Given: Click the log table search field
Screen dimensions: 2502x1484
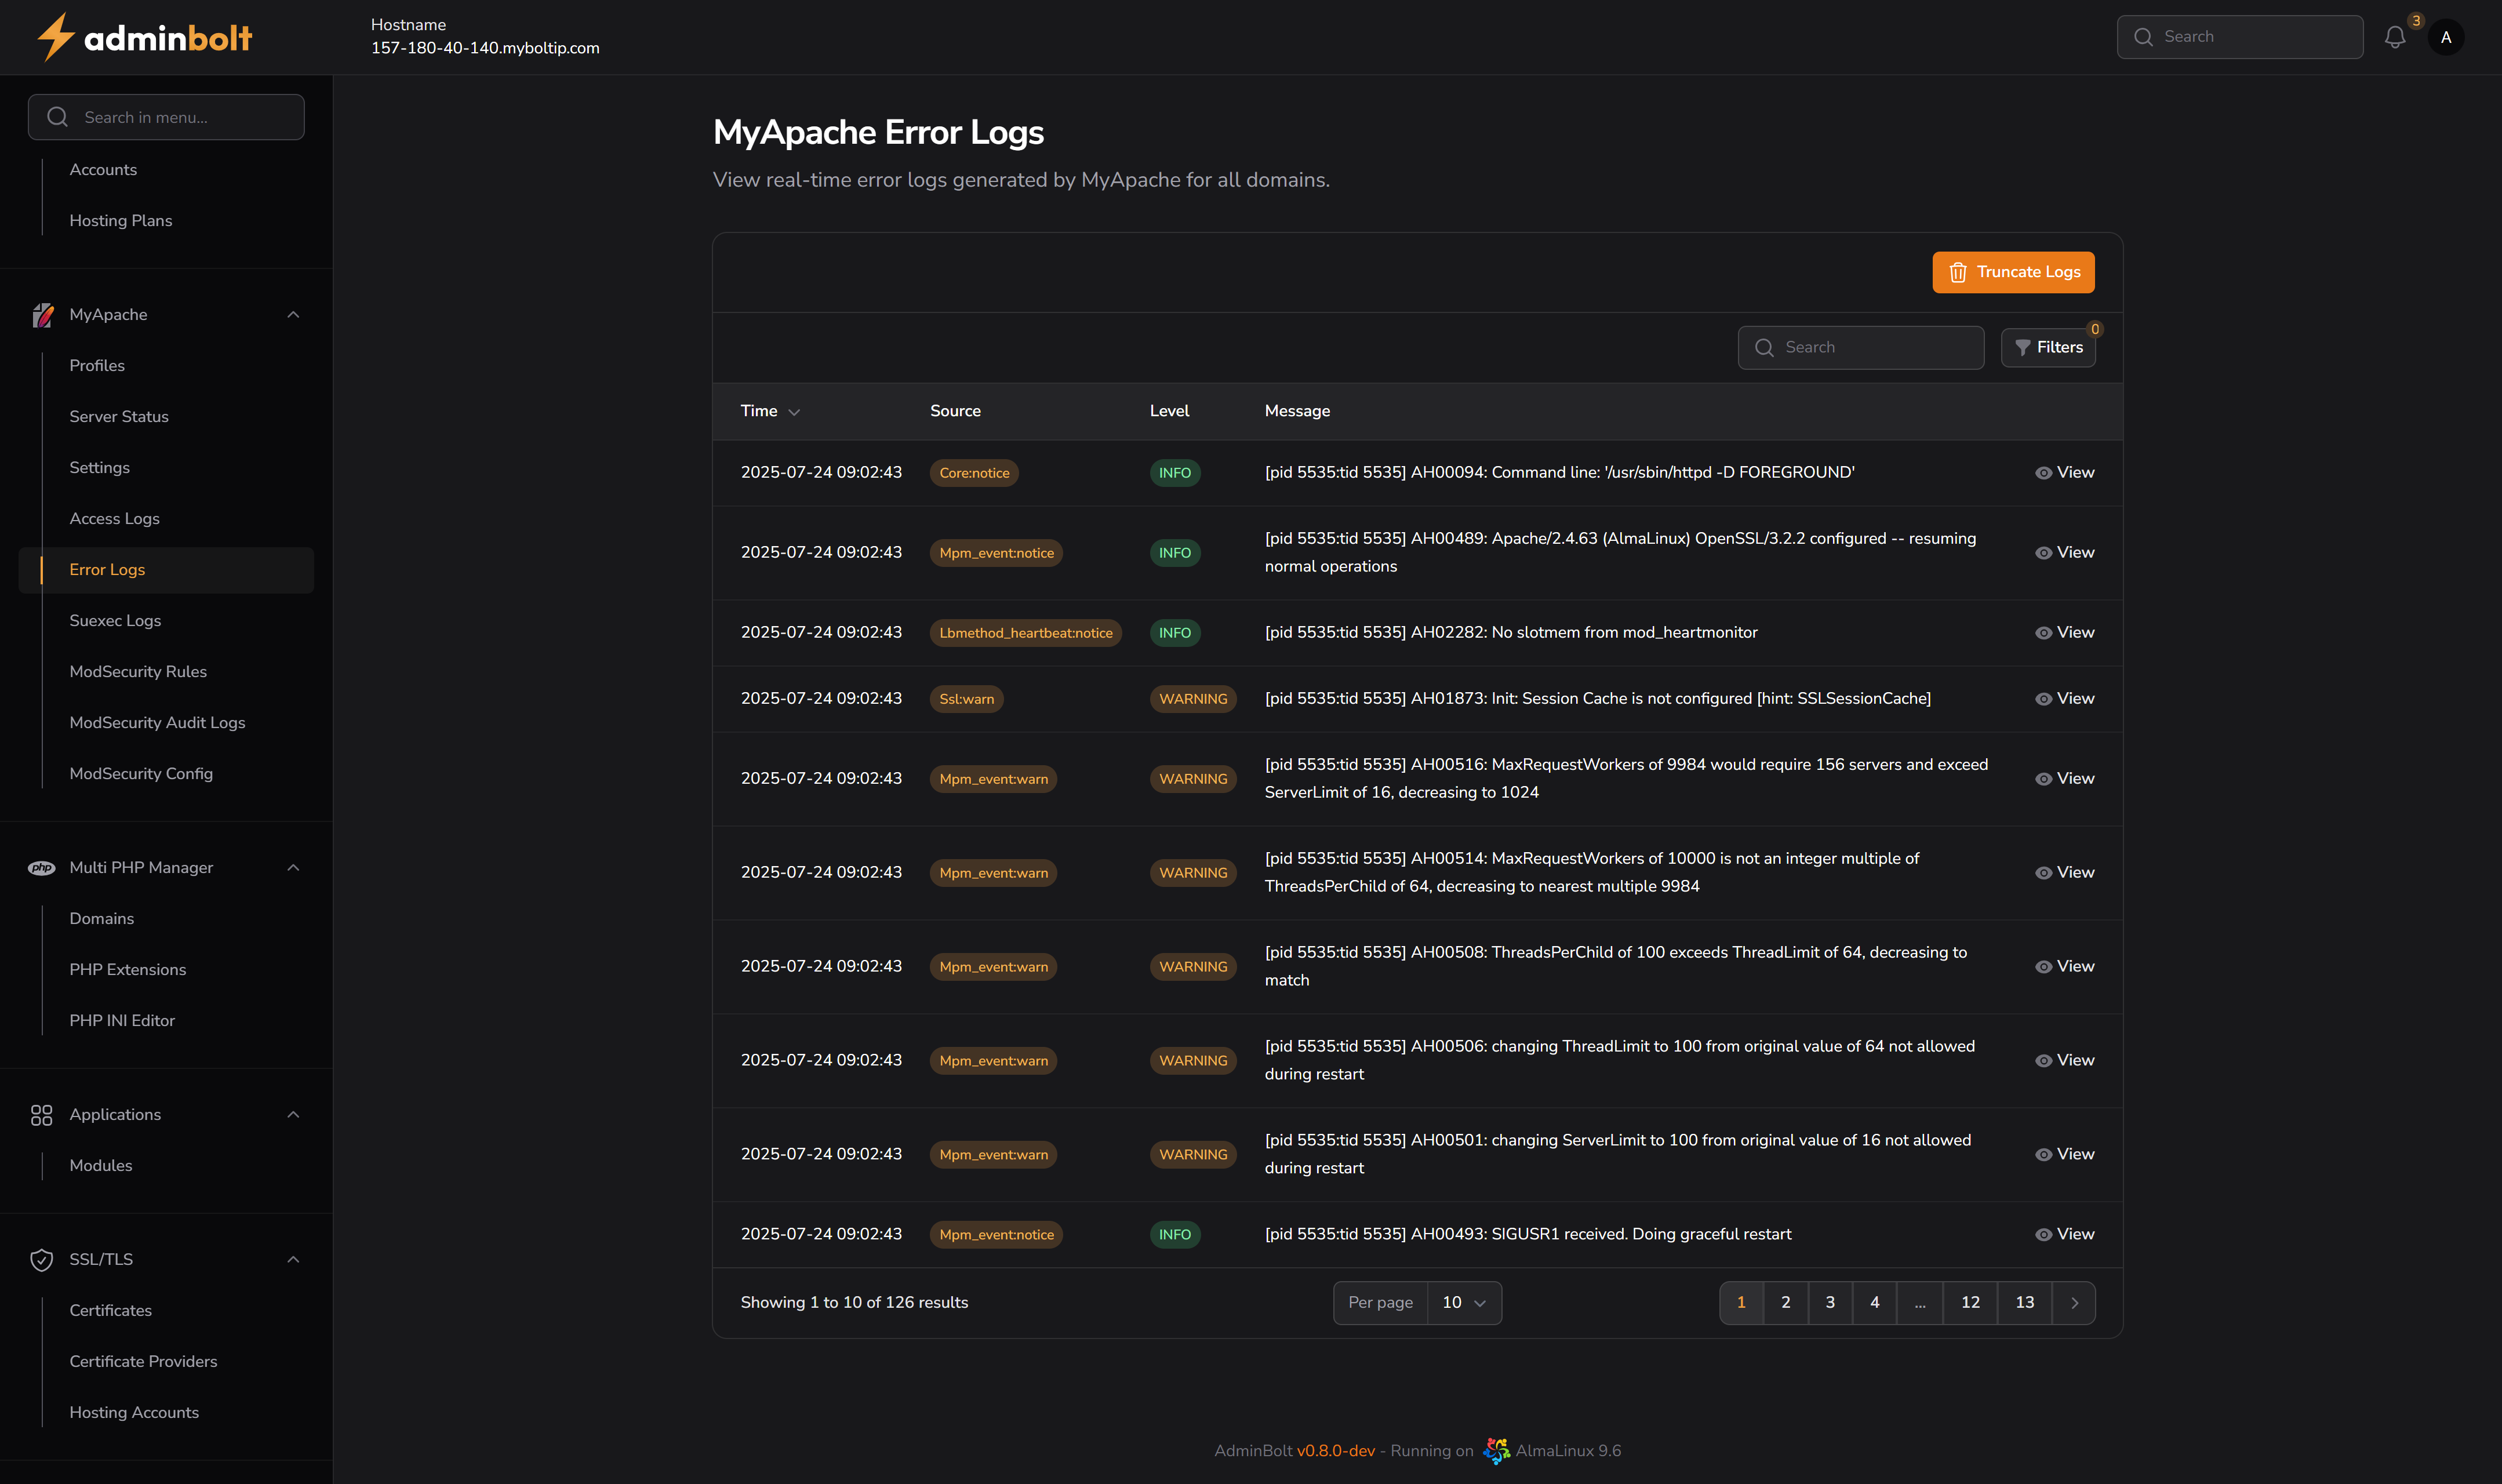Looking at the screenshot, I should 1860,347.
